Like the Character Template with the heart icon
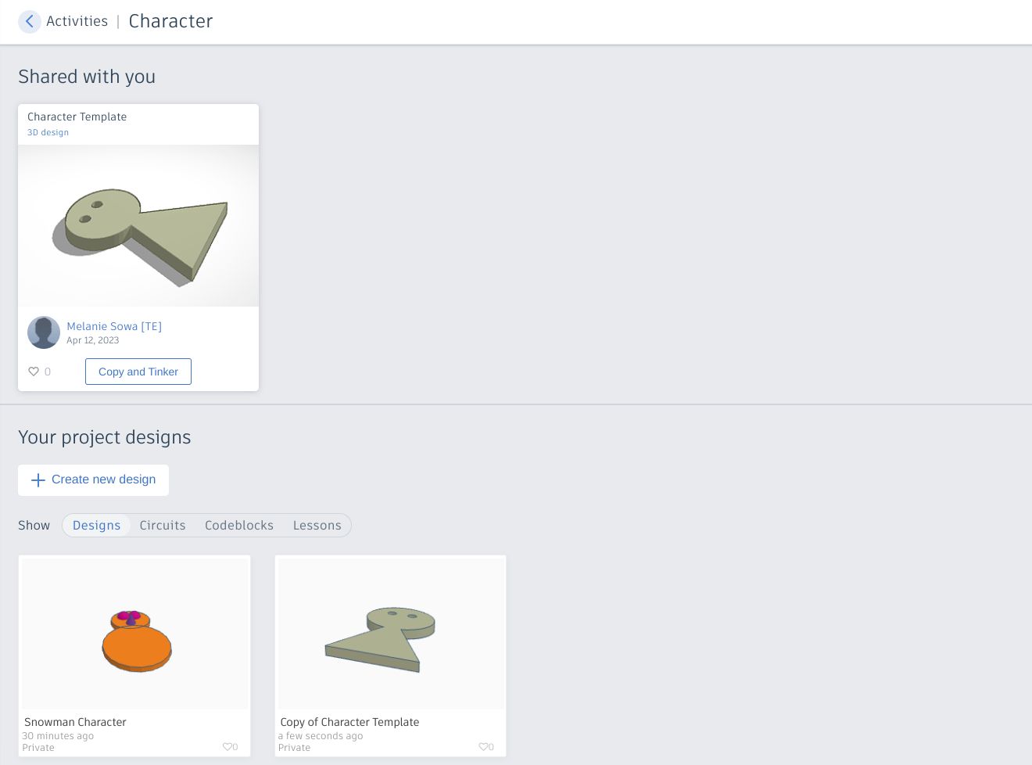The width and height of the screenshot is (1032, 765). click(x=34, y=372)
